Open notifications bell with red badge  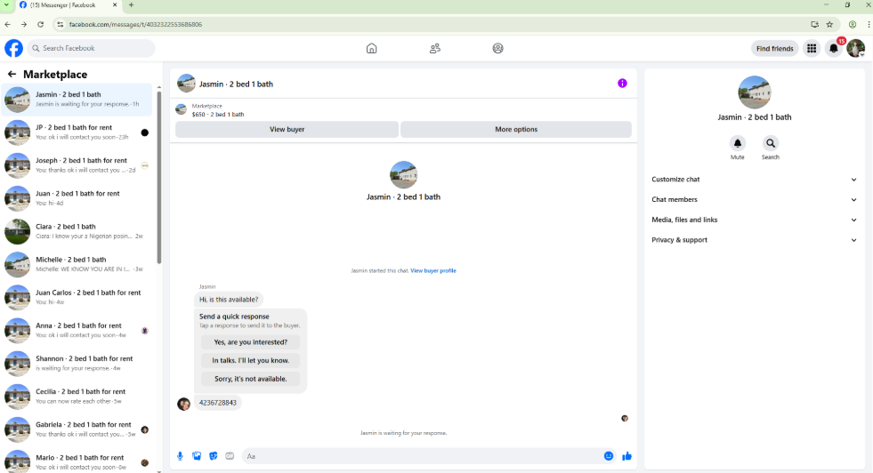point(834,48)
